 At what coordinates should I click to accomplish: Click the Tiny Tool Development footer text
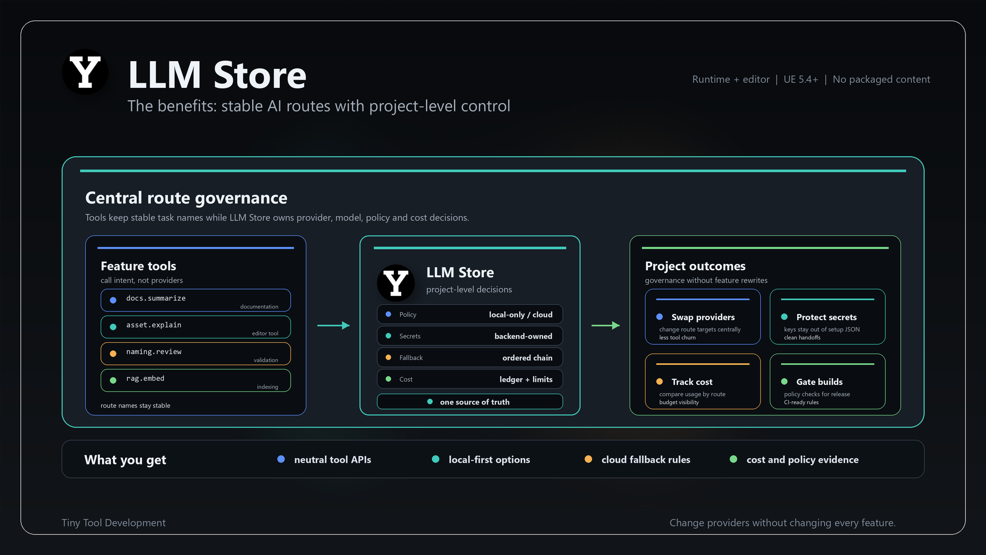[113, 523]
